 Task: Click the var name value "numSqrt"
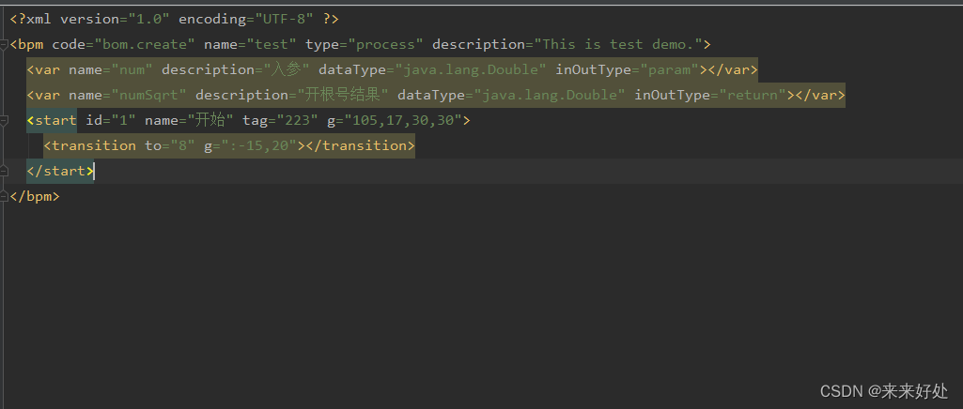pos(148,95)
